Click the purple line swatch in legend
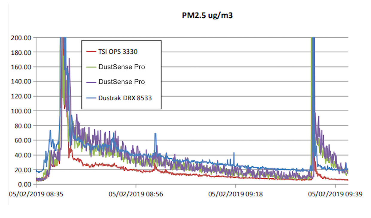 [91, 82]
